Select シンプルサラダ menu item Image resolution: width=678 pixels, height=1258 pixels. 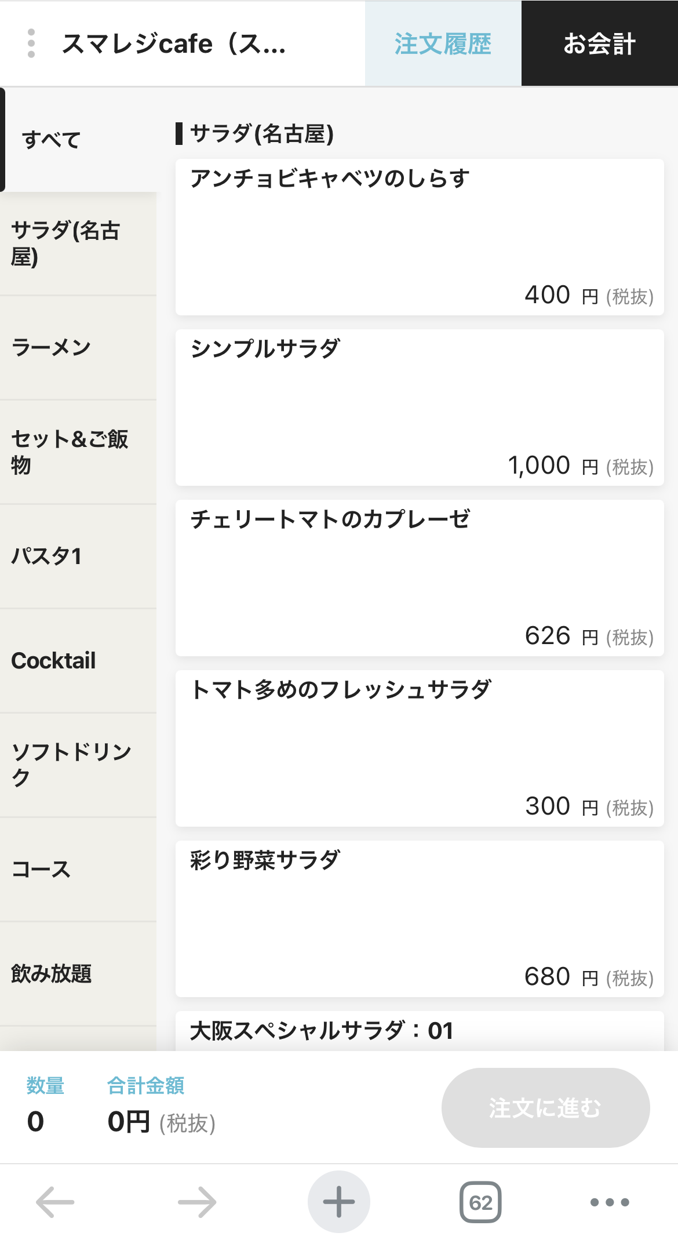tap(420, 408)
